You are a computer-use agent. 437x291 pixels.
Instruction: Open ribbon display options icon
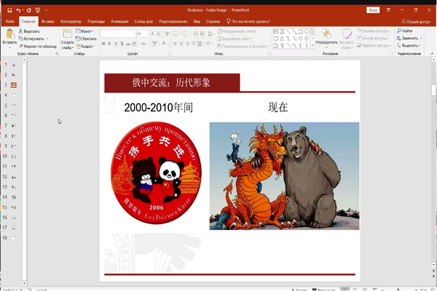pyautogui.click(x=388, y=10)
